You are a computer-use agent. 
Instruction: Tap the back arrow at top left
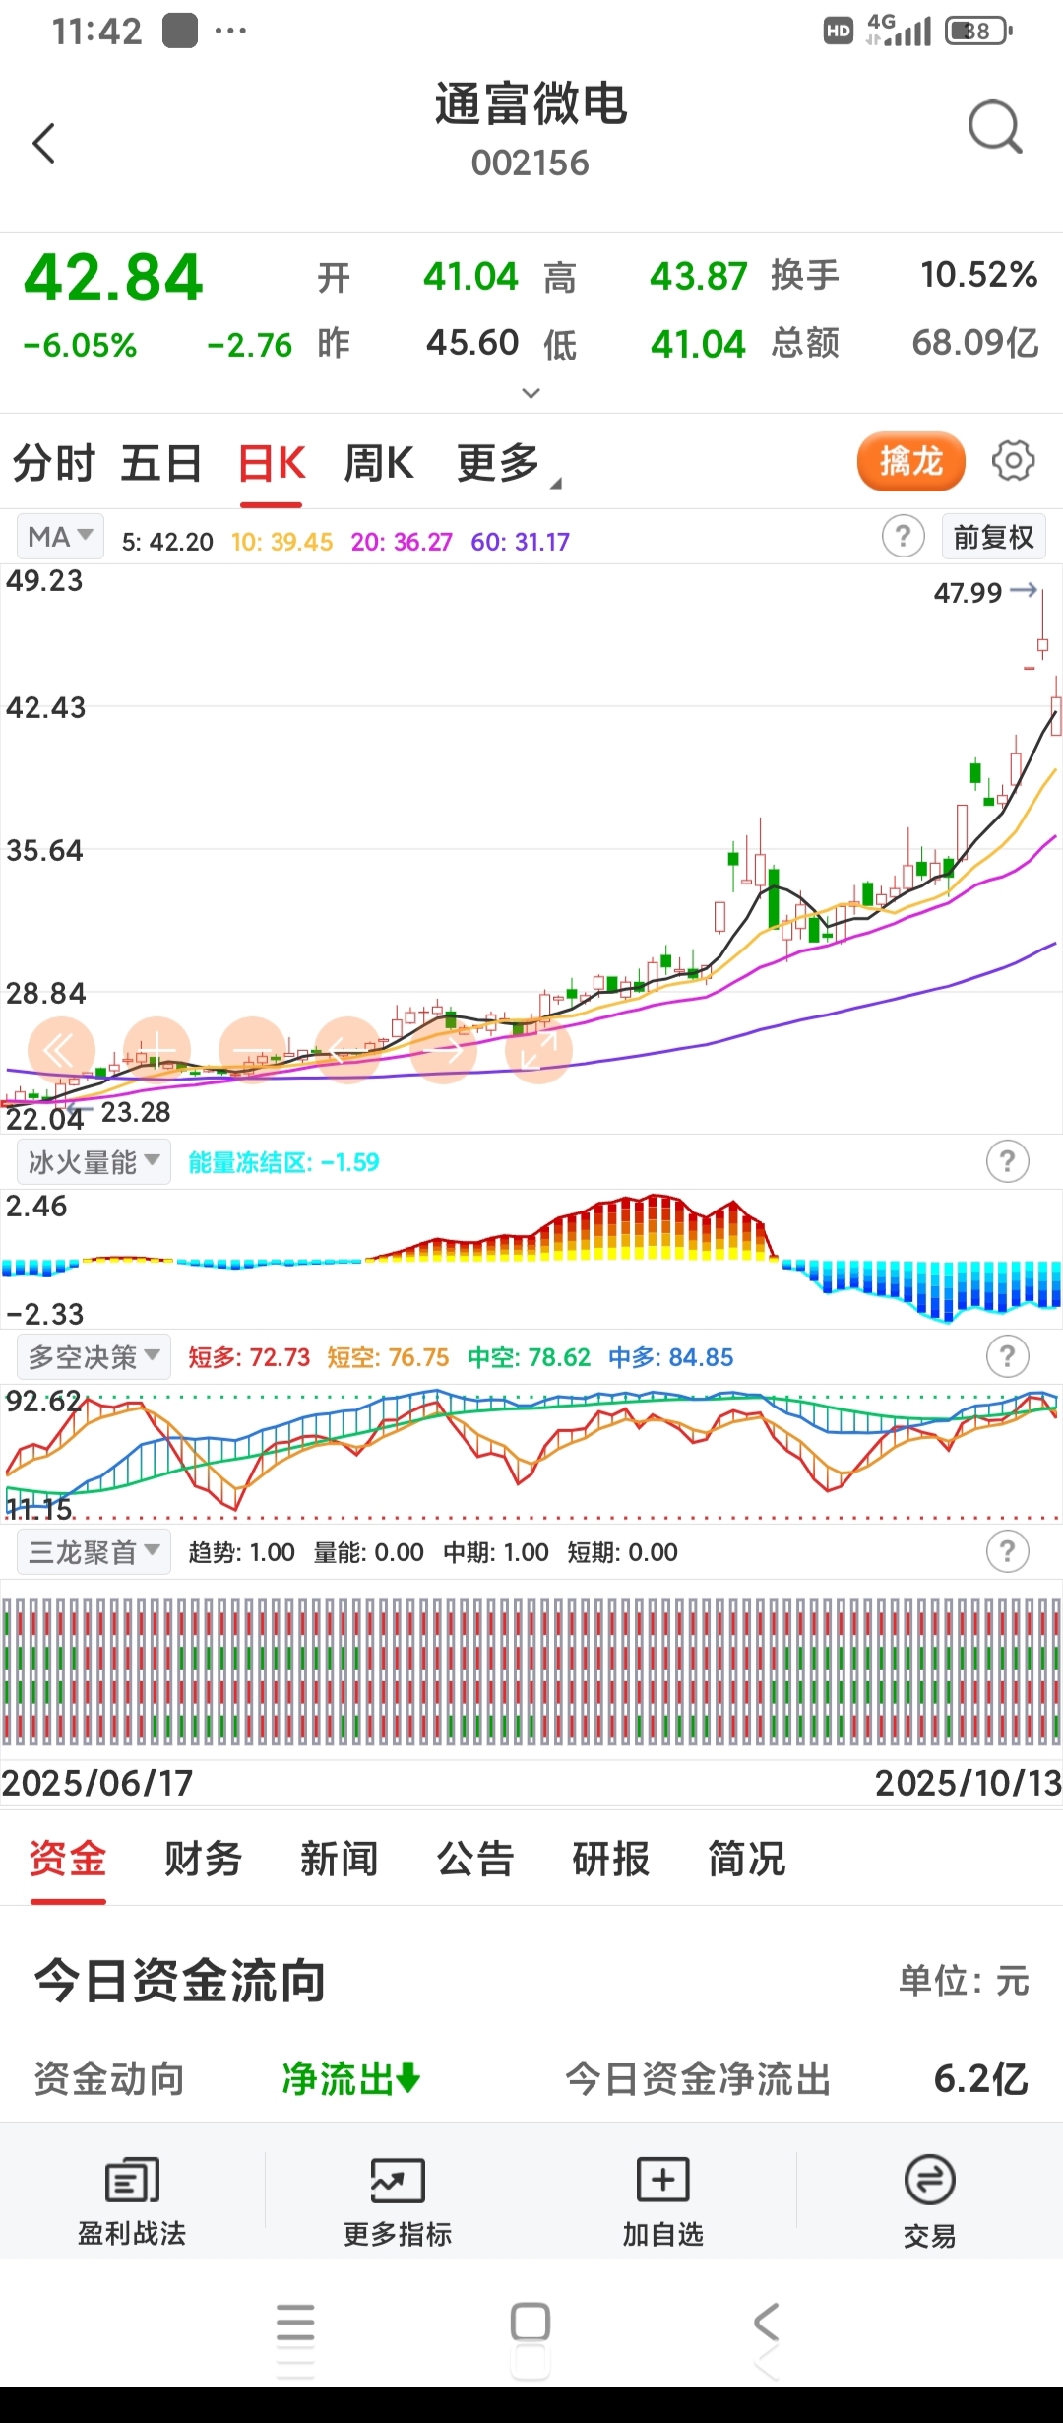[44, 144]
